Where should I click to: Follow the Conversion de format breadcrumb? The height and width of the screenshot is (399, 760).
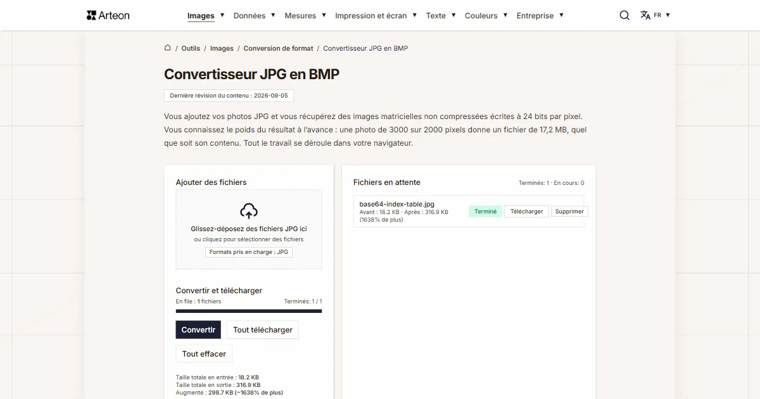tap(278, 48)
